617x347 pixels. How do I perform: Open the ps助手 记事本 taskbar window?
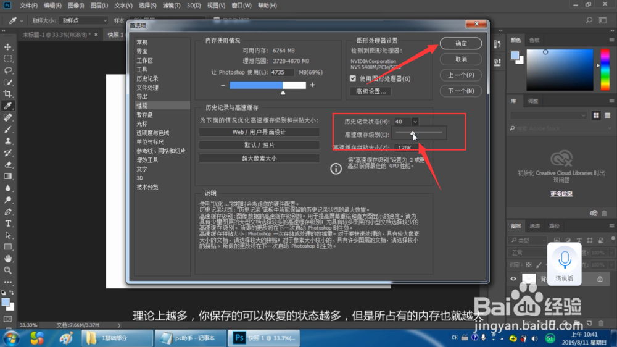[190, 338]
